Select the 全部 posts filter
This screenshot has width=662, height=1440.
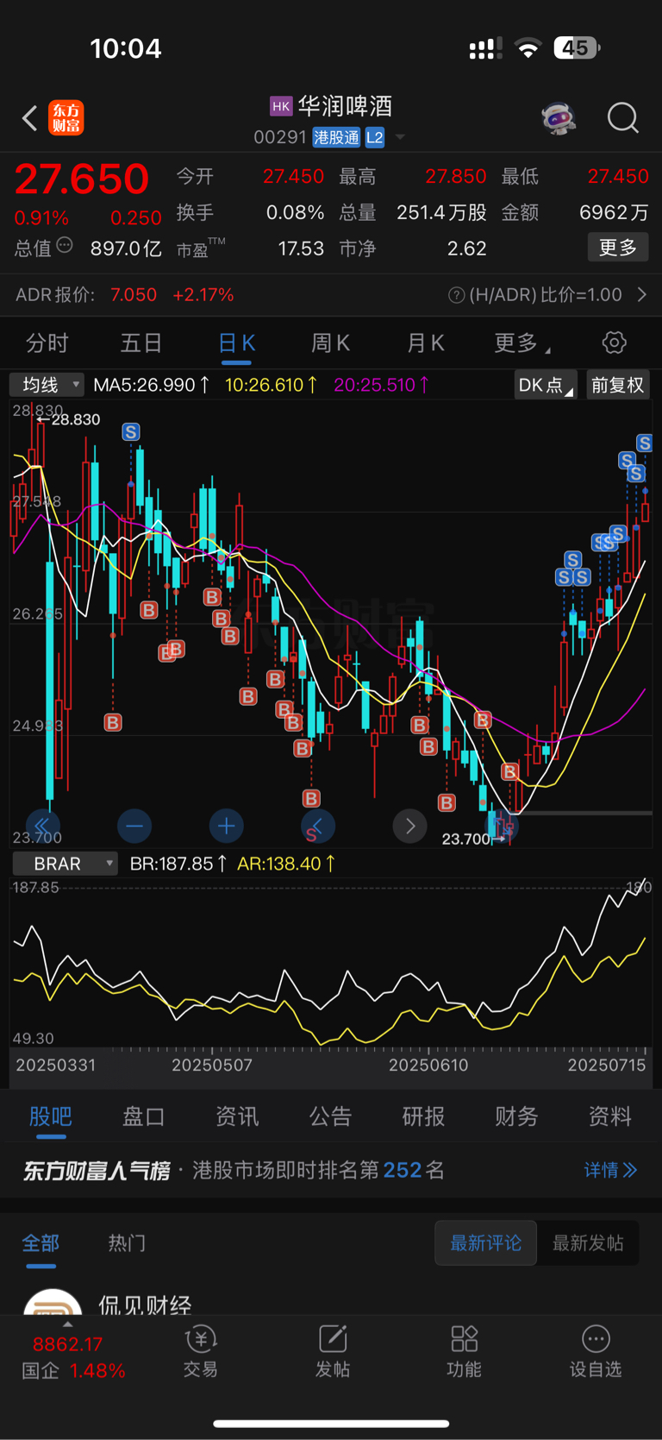click(41, 1243)
